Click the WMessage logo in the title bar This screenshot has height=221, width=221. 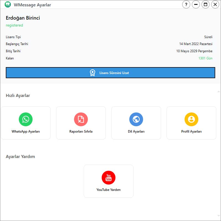[x=8, y=5]
